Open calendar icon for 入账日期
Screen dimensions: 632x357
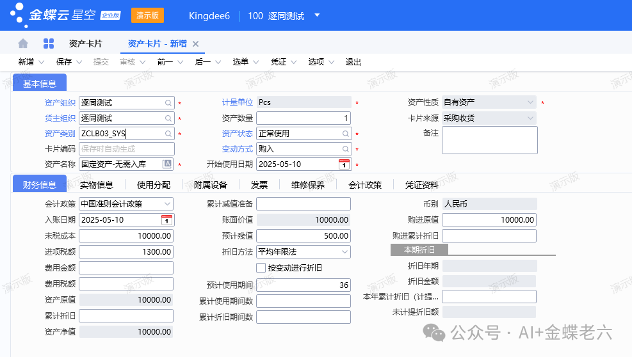click(x=167, y=220)
